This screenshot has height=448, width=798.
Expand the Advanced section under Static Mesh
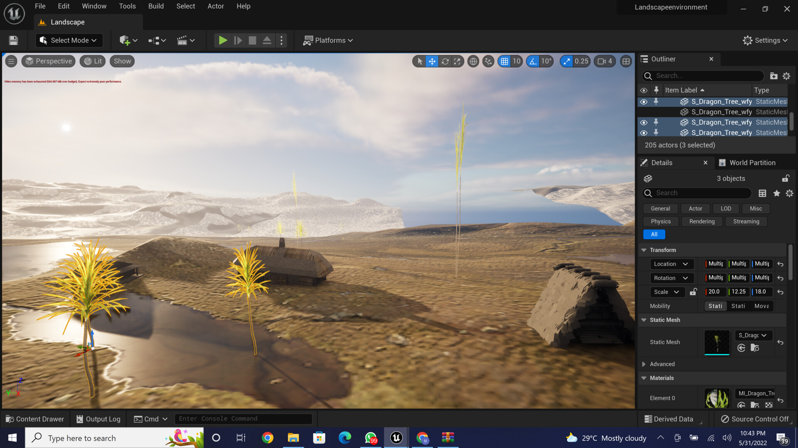point(644,364)
